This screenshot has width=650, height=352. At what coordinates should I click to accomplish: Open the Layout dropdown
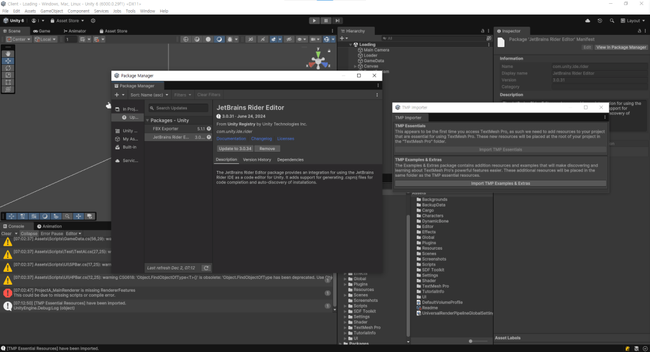pyautogui.click(x=631, y=20)
